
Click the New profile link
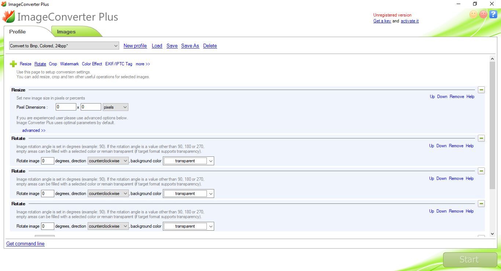point(135,46)
